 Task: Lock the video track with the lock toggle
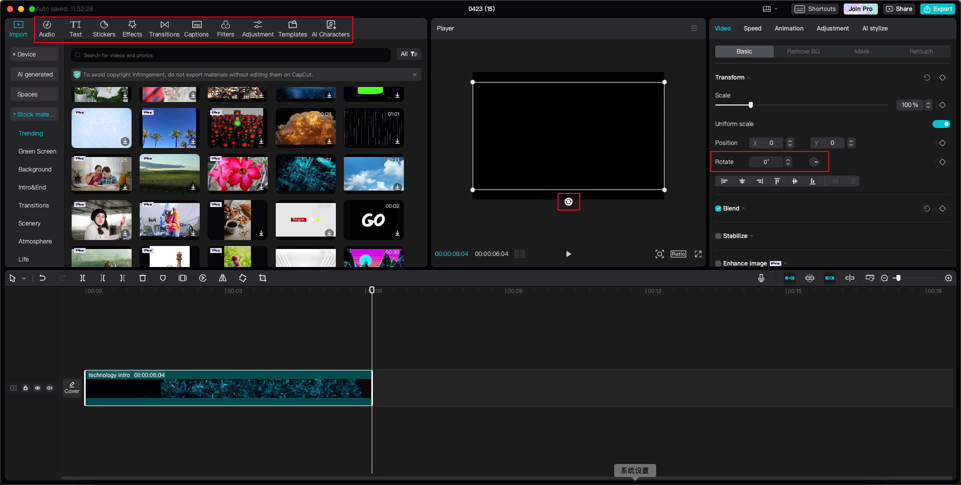[26, 388]
